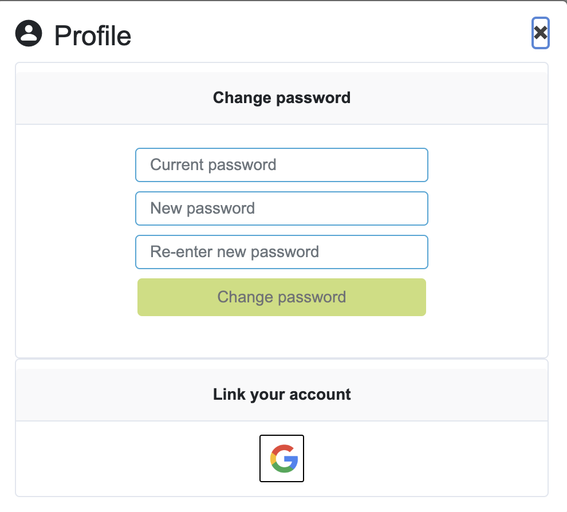The image size is (567, 512).
Task: Dismiss the dialog via the top-right cross icon
Action: [540, 33]
